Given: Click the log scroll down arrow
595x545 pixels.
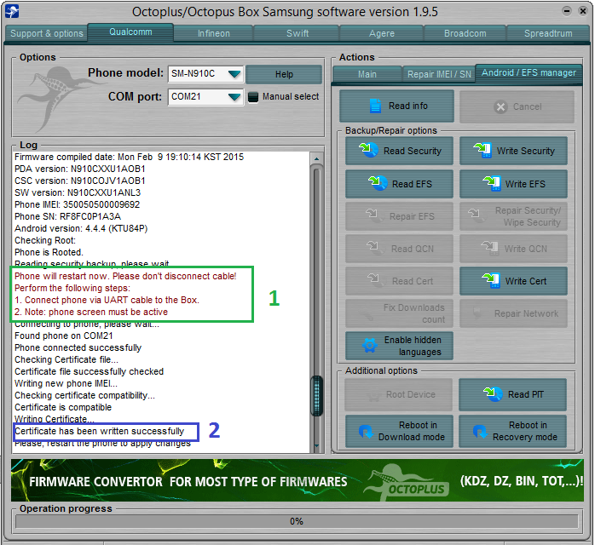Looking at the screenshot, I should pos(316,446).
